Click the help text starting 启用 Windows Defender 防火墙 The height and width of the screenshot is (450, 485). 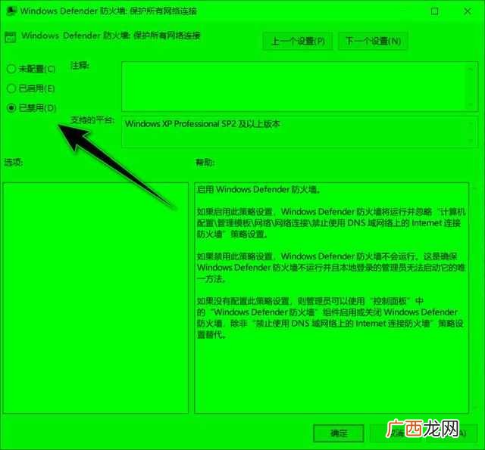[x=258, y=190]
